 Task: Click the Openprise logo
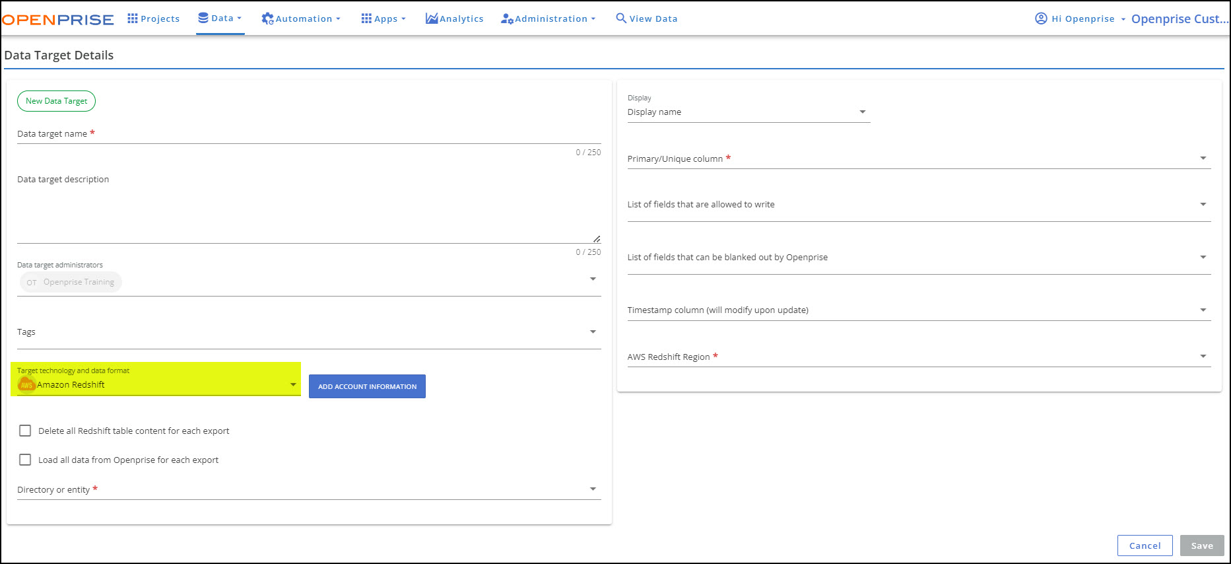pyautogui.click(x=58, y=19)
